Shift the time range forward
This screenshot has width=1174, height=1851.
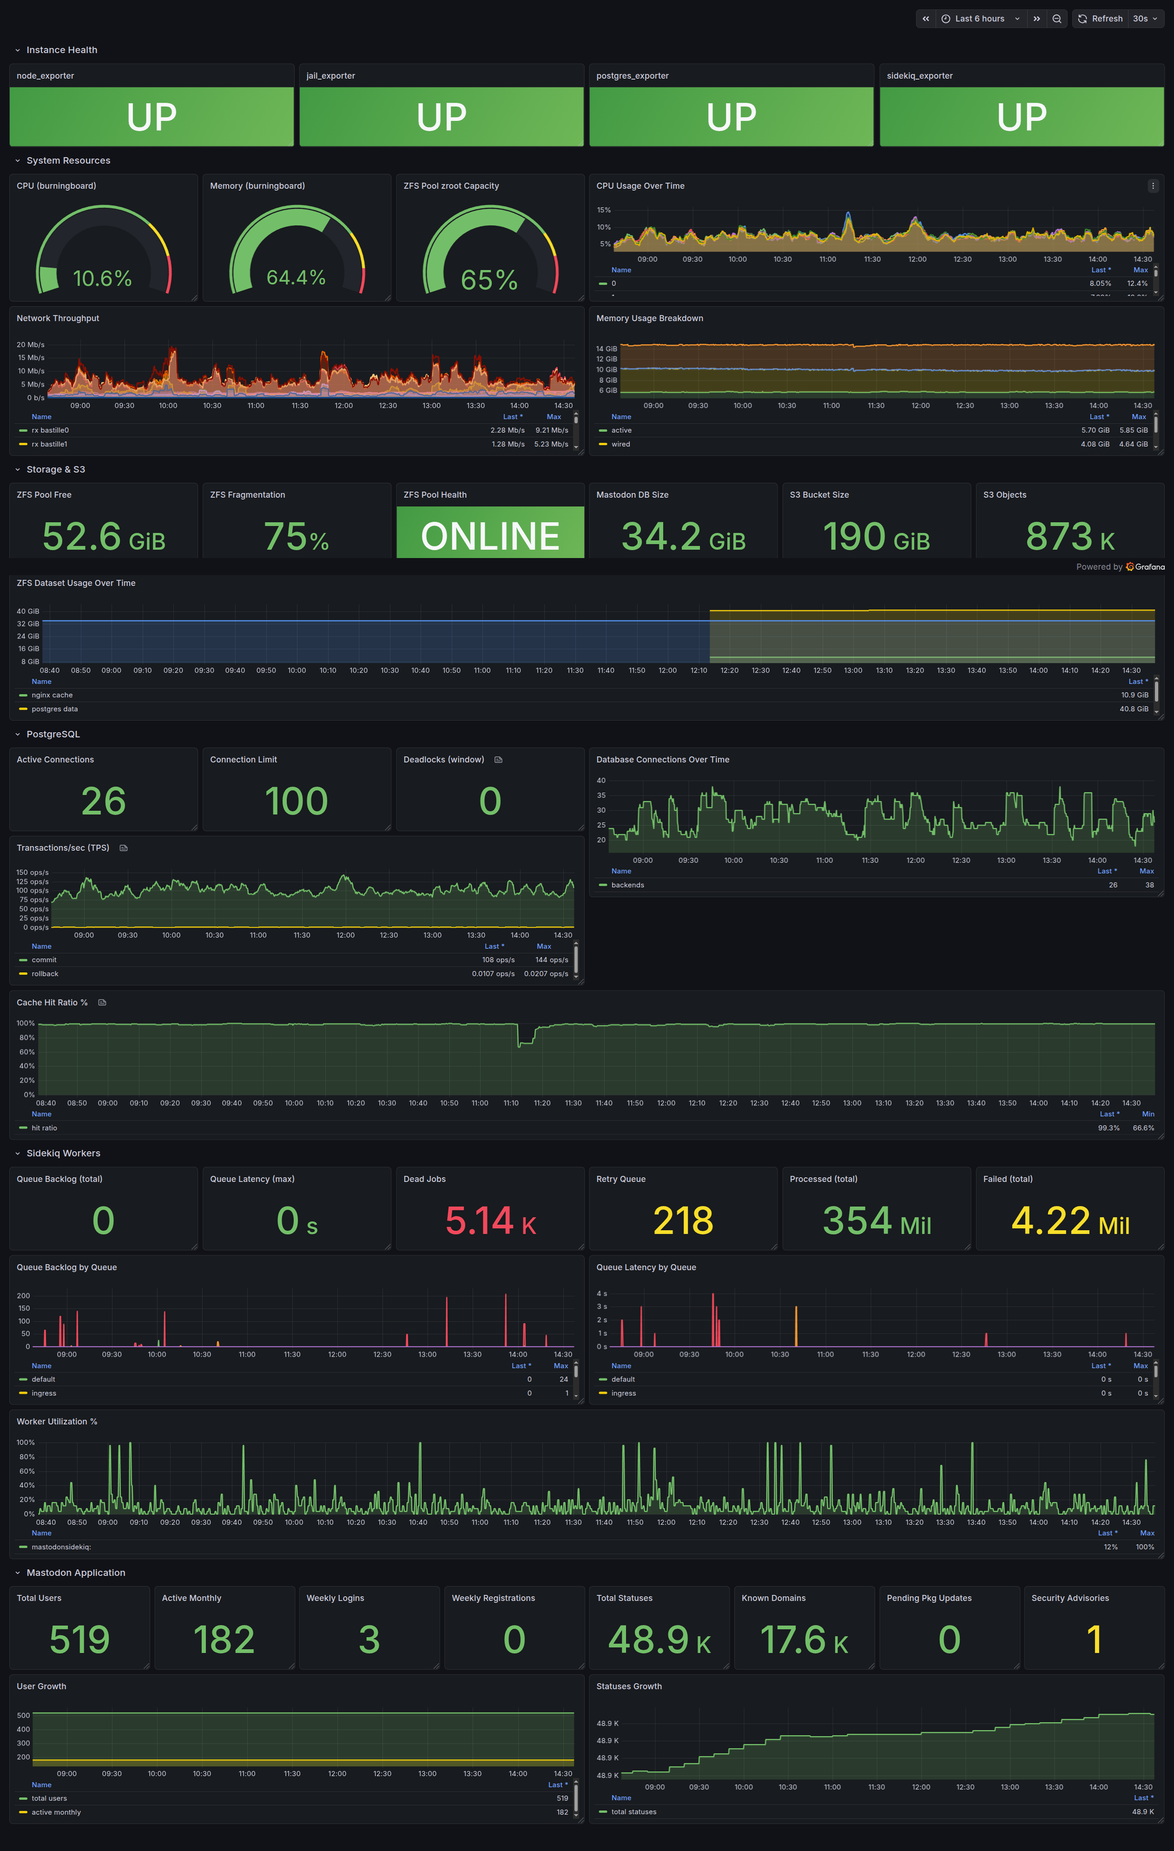[x=1036, y=18]
